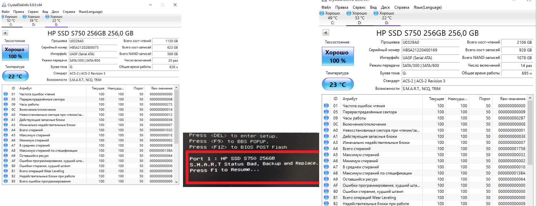This screenshot has width=537, height=206.
Task: Click status orb for raw value 000000000010, ID A7
Action: [x=326, y=167]
